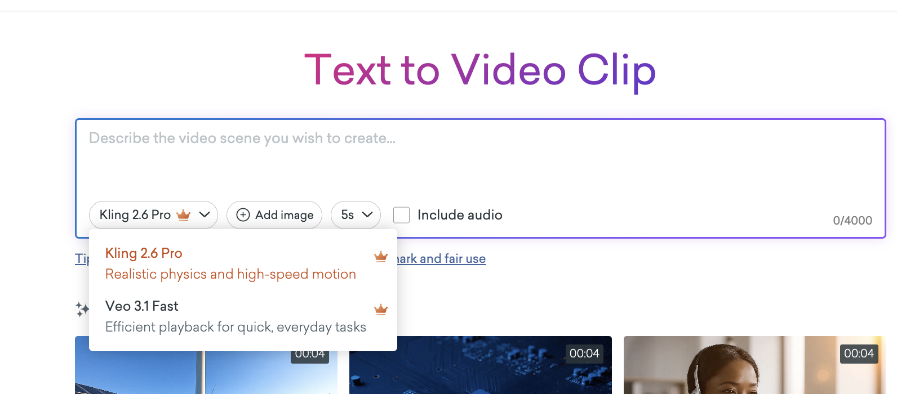Click the 00:04 badge on the headset woman video

point(859,353)
